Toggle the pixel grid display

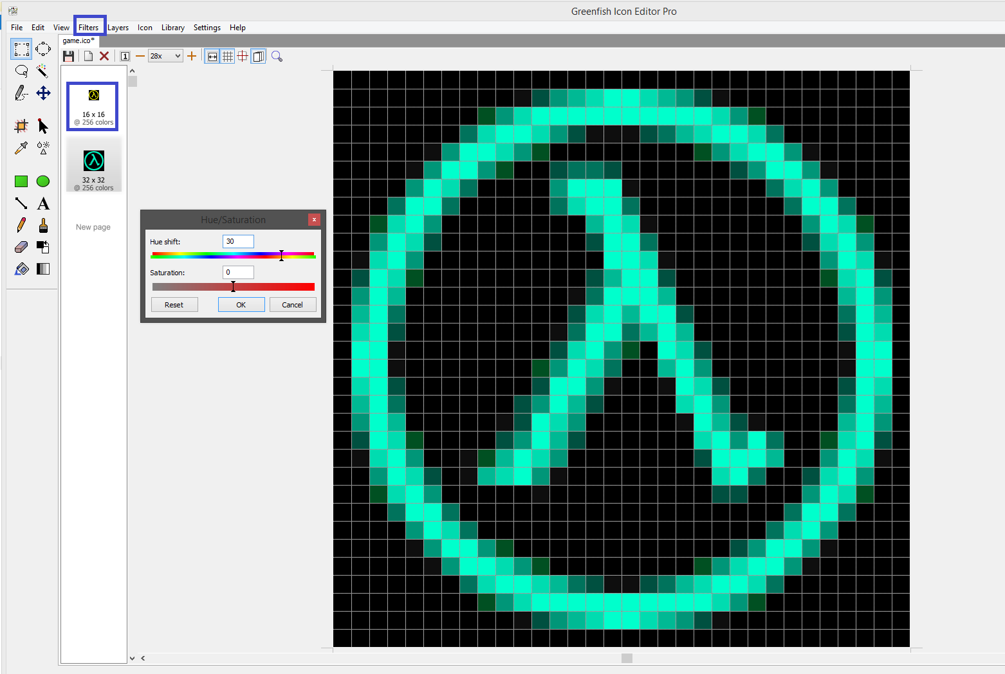pyautogui.click(x=228, y=57)
